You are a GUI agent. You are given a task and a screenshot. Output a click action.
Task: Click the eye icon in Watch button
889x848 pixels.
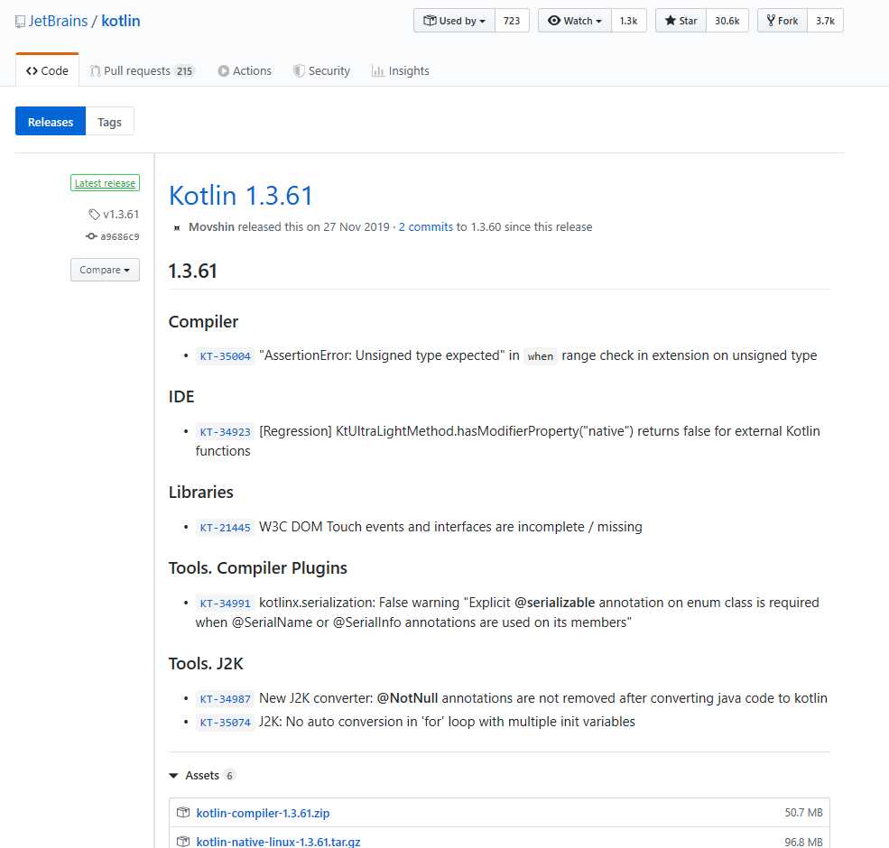554,21
